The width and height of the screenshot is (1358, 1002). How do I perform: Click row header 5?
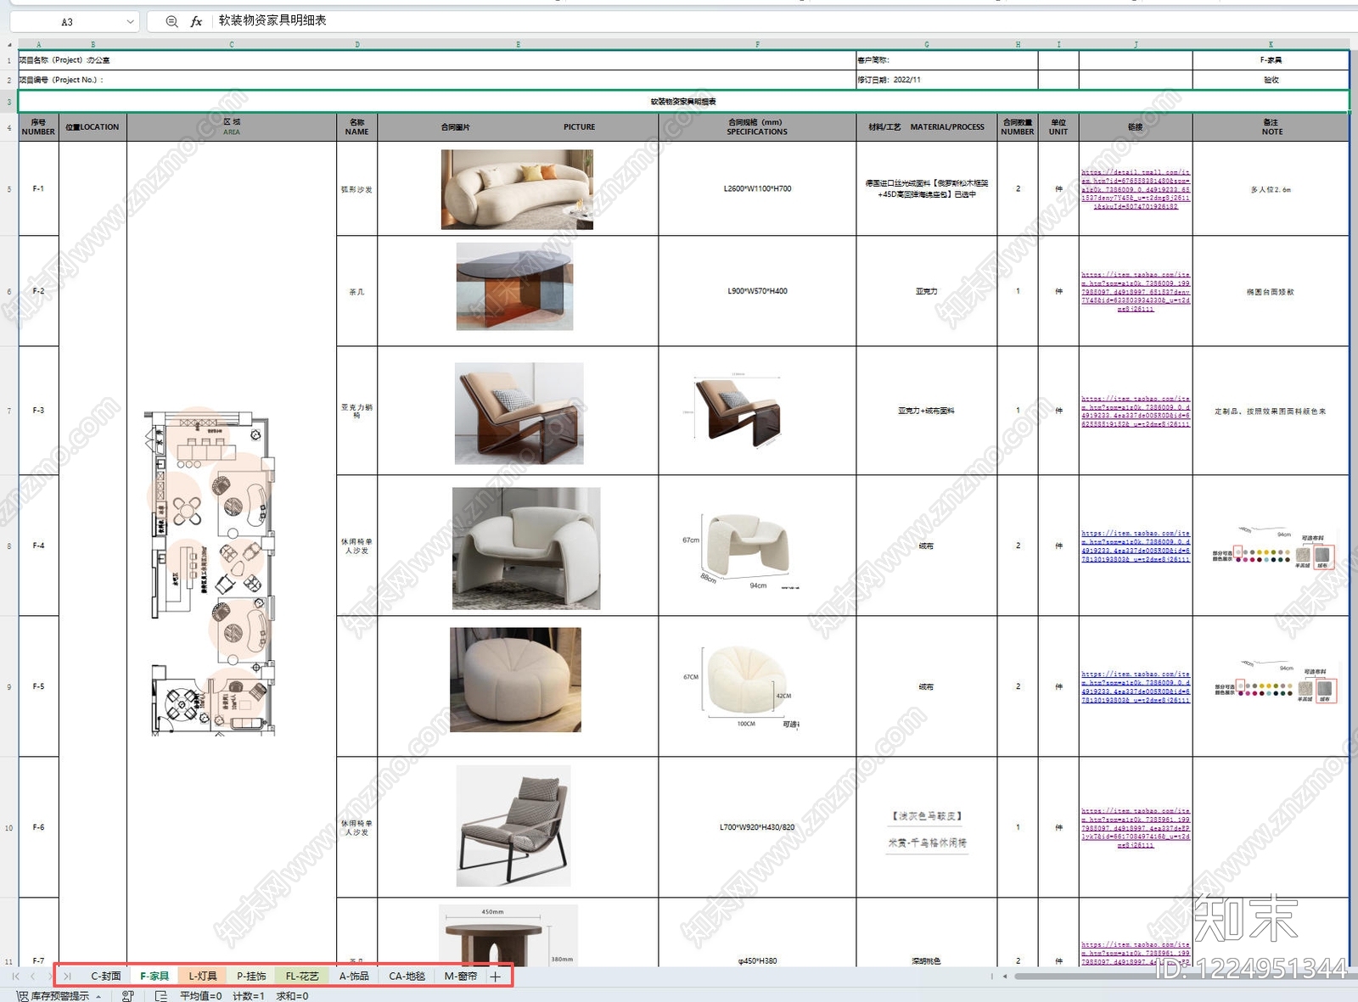8,189
